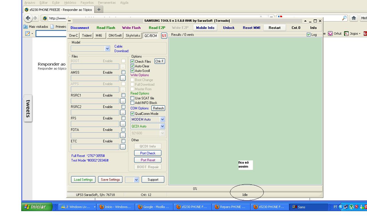Screen dimensions: 367x220
Task: Go back in Firefox browser
Action: (x=28, y=18)
